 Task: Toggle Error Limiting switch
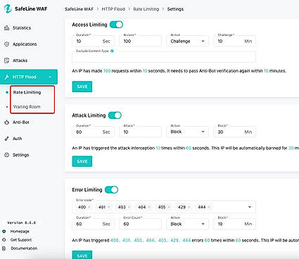[x=111, y=189]
